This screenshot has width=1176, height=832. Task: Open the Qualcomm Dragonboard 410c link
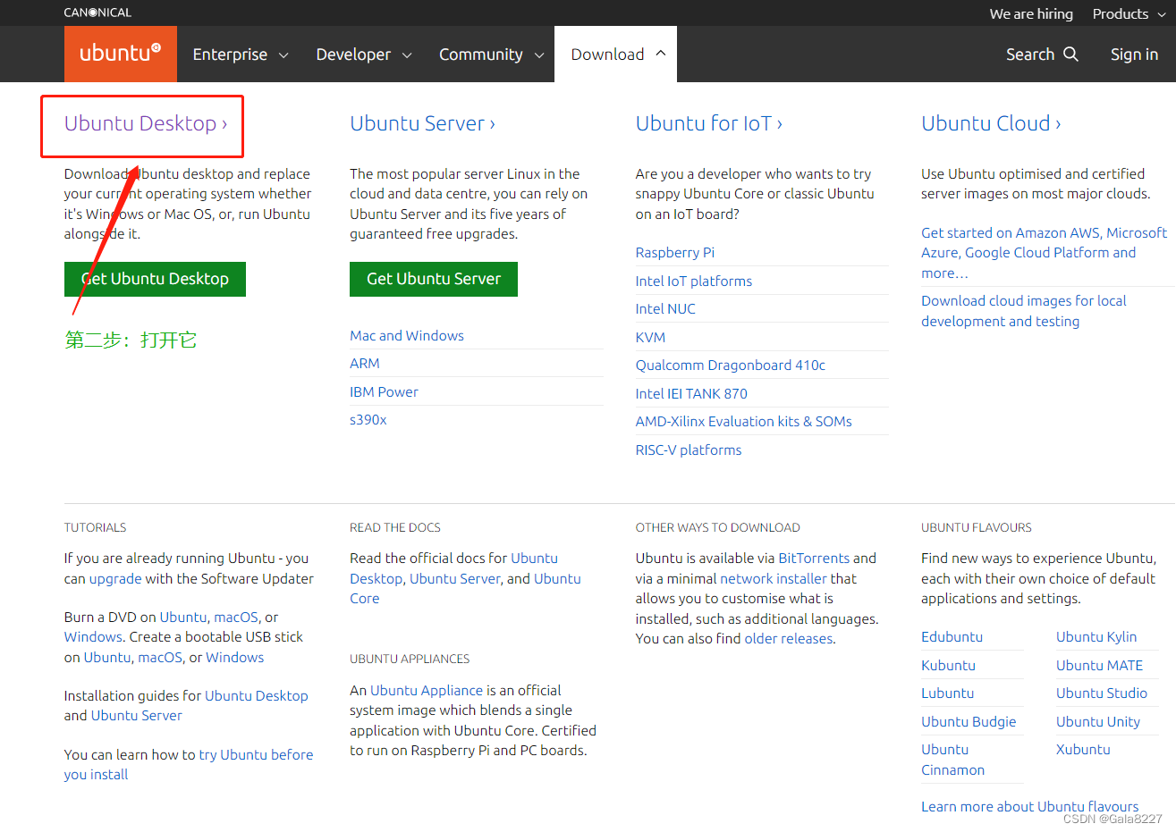click(731, 365)
